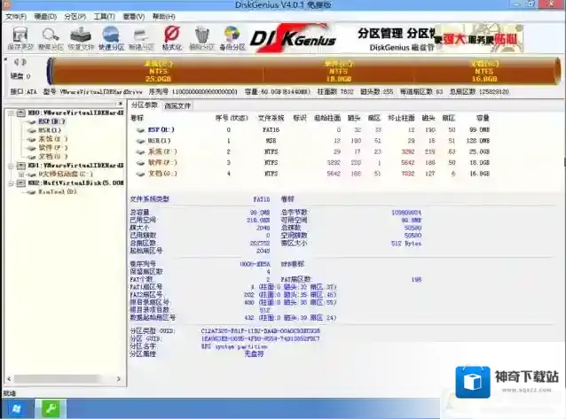Select the Format (格式化) toolbar icon
Screen dimensions: 566x419
172,36
